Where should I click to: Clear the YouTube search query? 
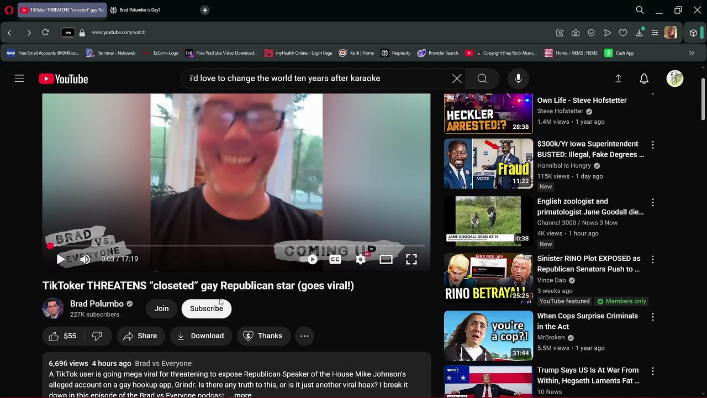point(457,78)
